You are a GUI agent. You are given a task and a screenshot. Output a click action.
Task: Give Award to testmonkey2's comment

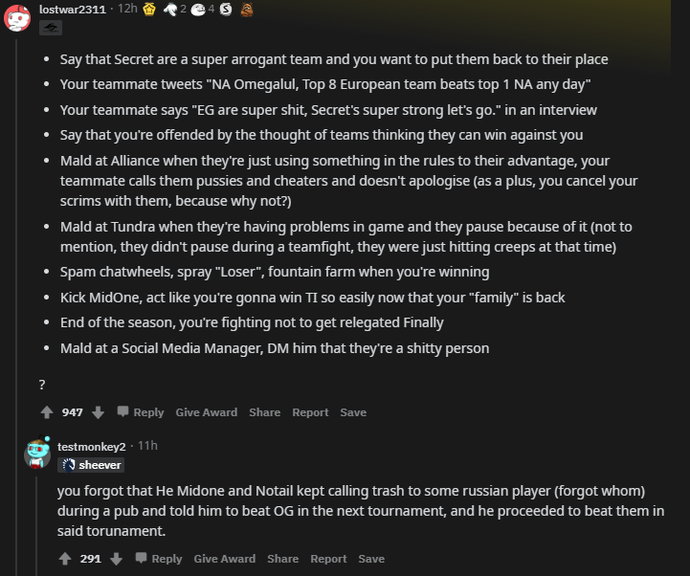click(x=225, y=559)
